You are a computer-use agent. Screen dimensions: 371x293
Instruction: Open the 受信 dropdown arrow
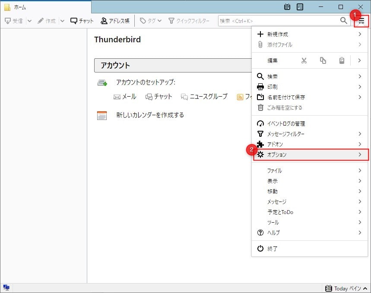[29, 21]
